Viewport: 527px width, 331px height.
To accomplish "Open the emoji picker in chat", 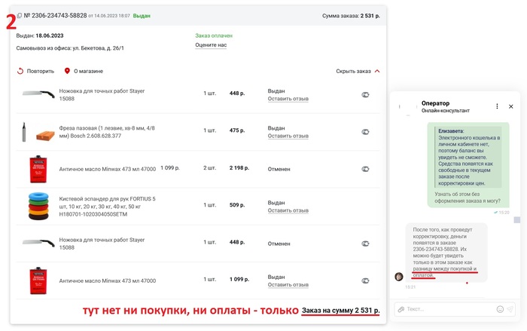I will coord(500,309).
